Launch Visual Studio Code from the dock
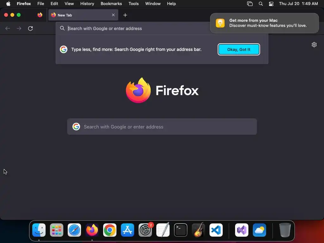324x243 pixels. 216,230
